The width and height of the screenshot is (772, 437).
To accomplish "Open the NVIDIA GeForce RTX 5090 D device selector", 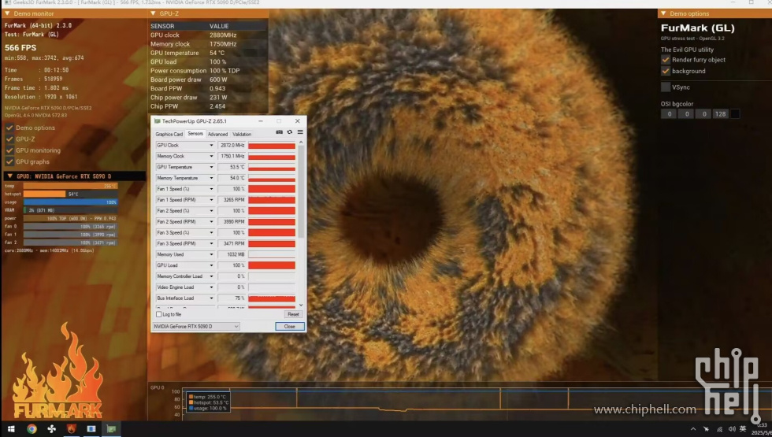I will 196,326.
